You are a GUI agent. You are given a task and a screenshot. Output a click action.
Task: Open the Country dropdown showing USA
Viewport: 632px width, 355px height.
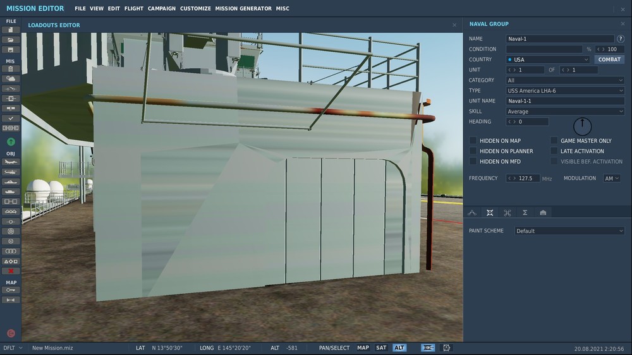548,59
